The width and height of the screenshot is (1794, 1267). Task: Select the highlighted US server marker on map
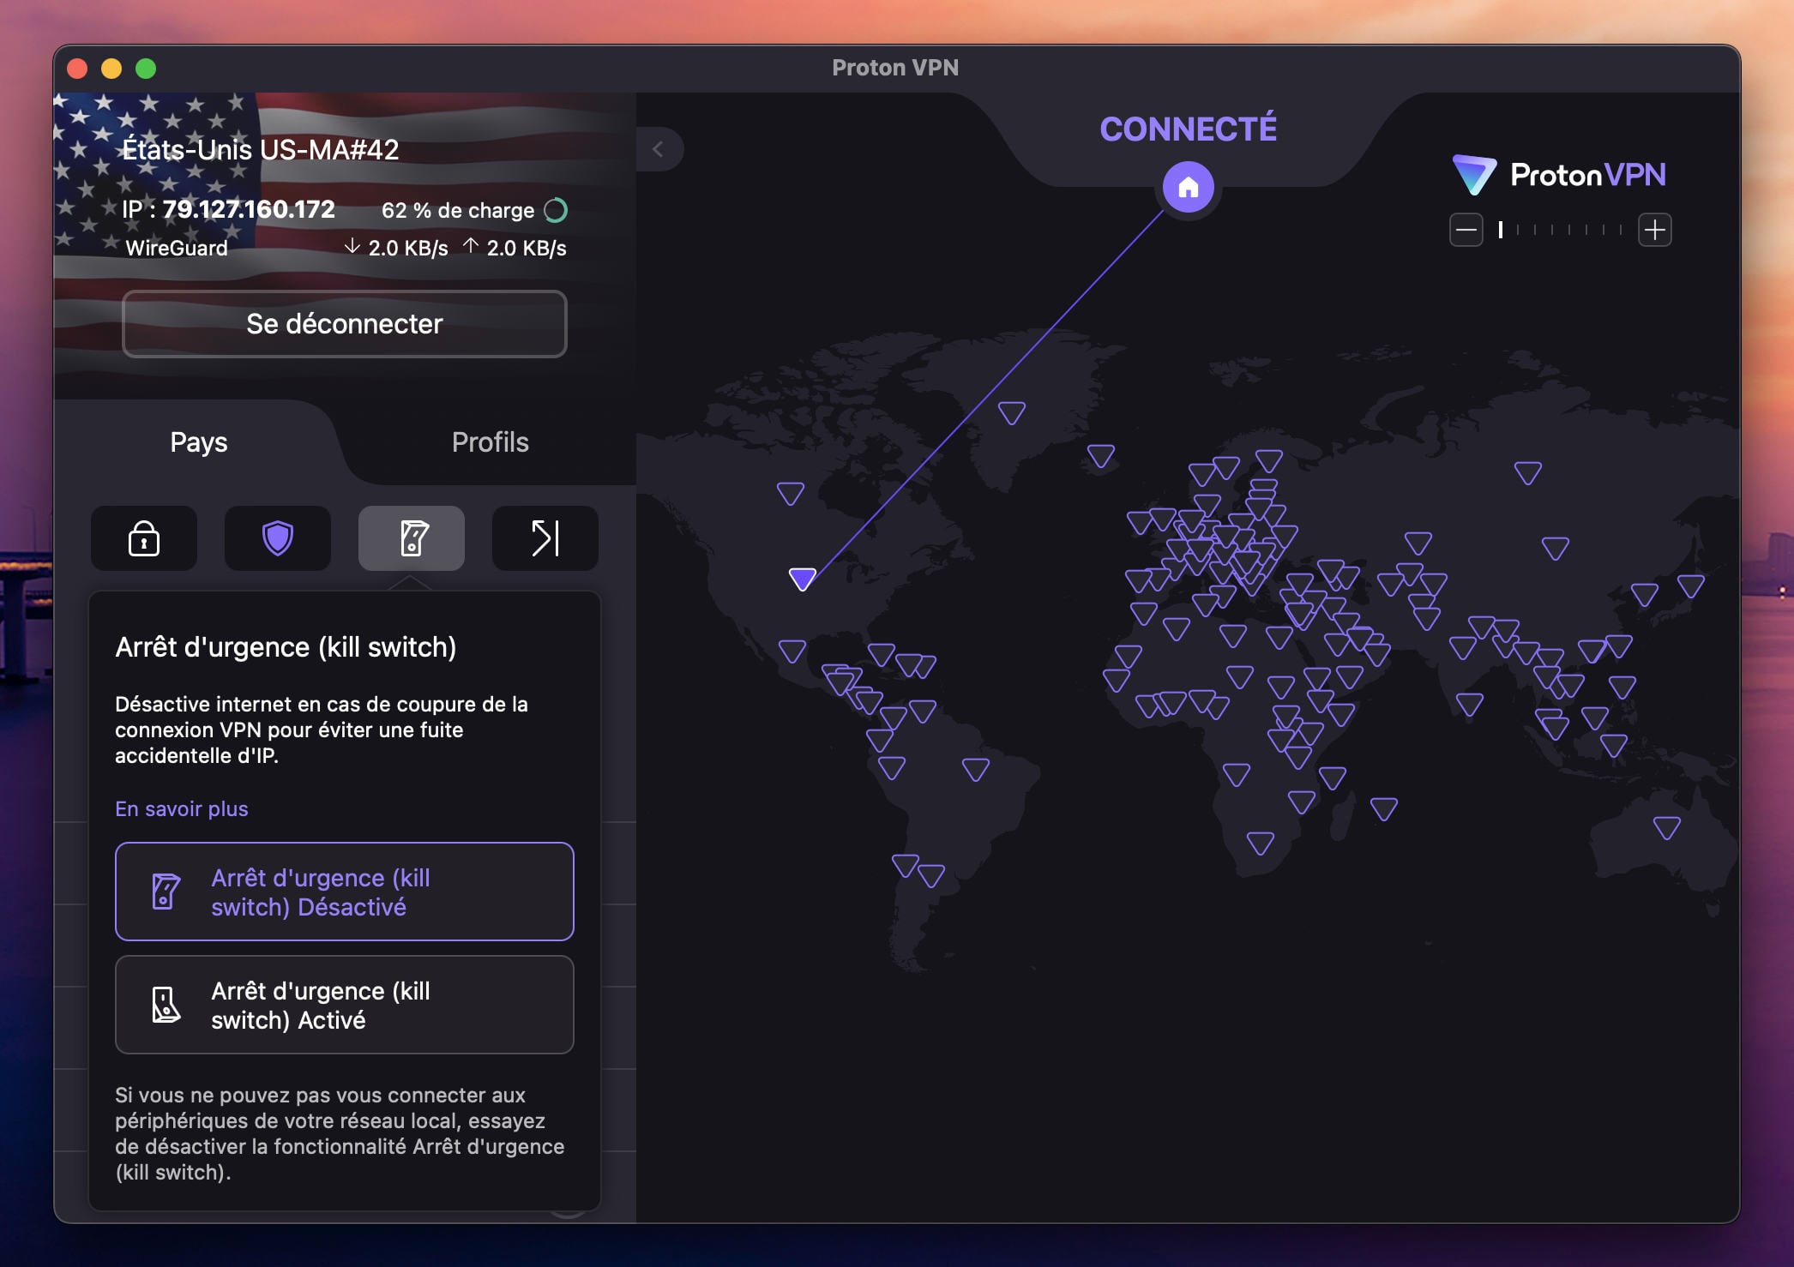(803, 579)
